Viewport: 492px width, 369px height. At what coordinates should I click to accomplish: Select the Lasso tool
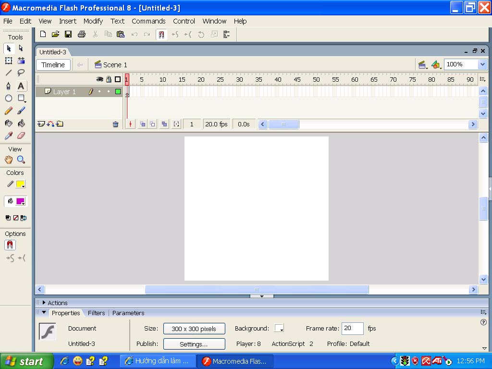tap(21, 73)
